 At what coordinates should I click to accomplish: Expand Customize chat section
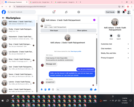pos(115,44)
